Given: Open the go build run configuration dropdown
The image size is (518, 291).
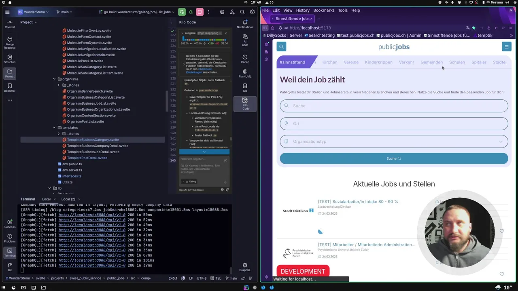Looking at the screenshot, I should (x=137, y=12).
